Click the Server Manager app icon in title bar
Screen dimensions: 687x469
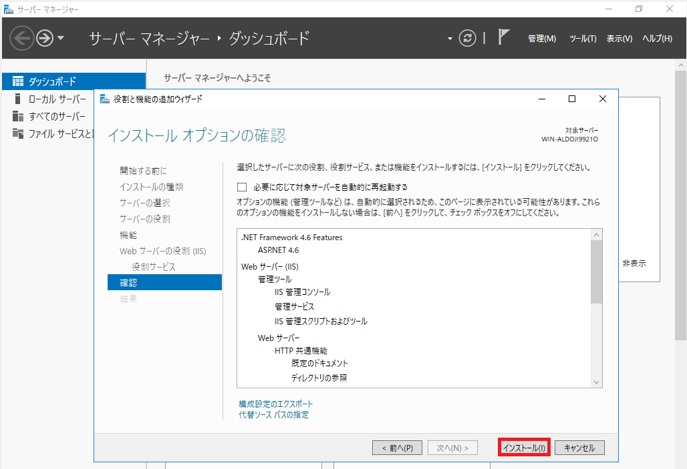(8, 9)
